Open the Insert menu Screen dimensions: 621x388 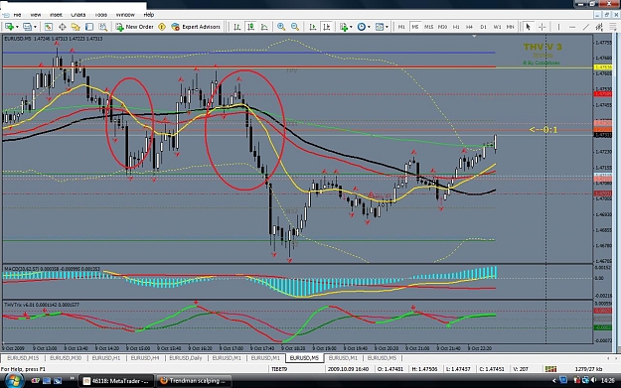(56, 15)
